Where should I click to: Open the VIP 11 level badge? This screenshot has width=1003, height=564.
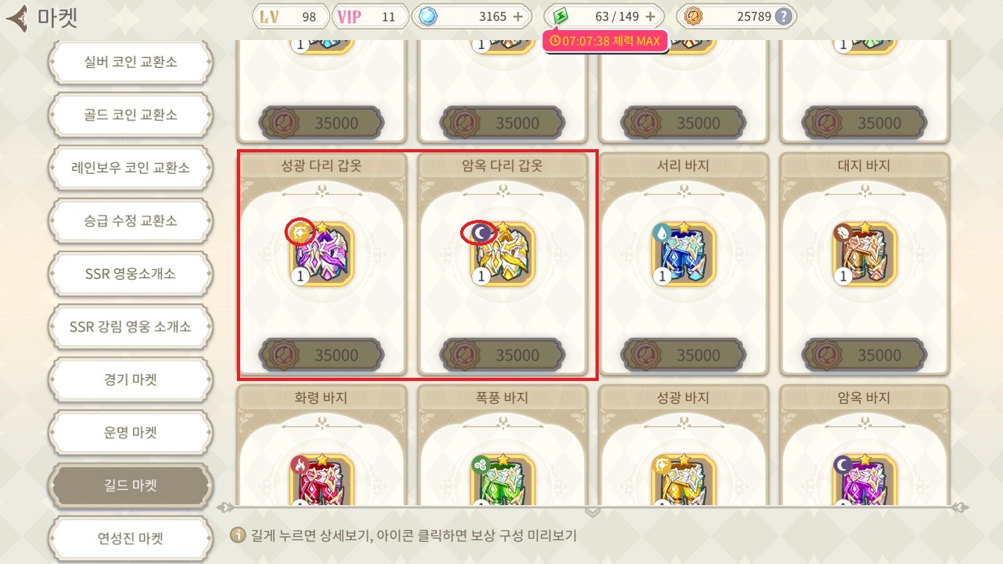tap(370, 17)
